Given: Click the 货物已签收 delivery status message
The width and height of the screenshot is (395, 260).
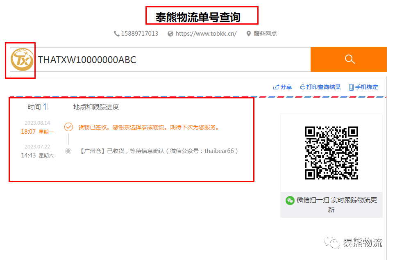Looking at the screenshot, I should tap(148, 127).
